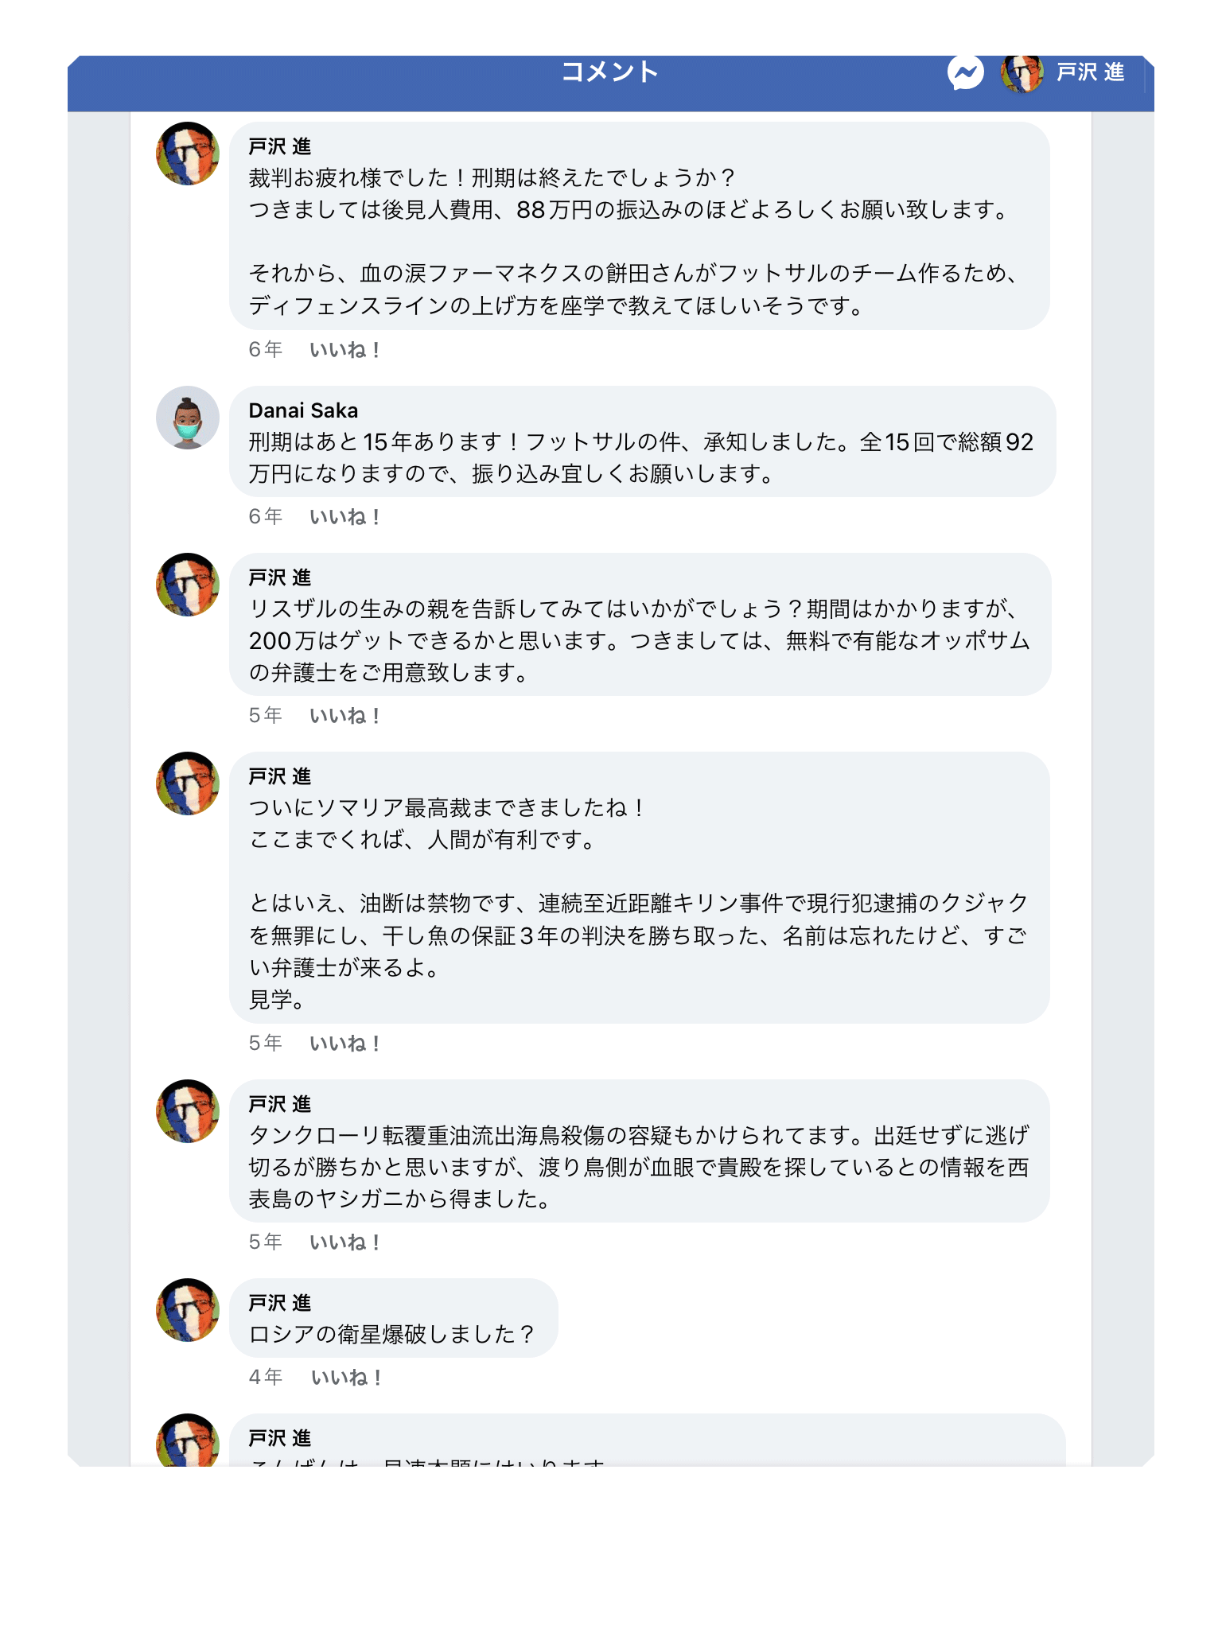The width and height of the screenshot is (1222, 1629).
Task: Click the 4年 timestamp under ロシア comment
Action: pos(265,1378)
